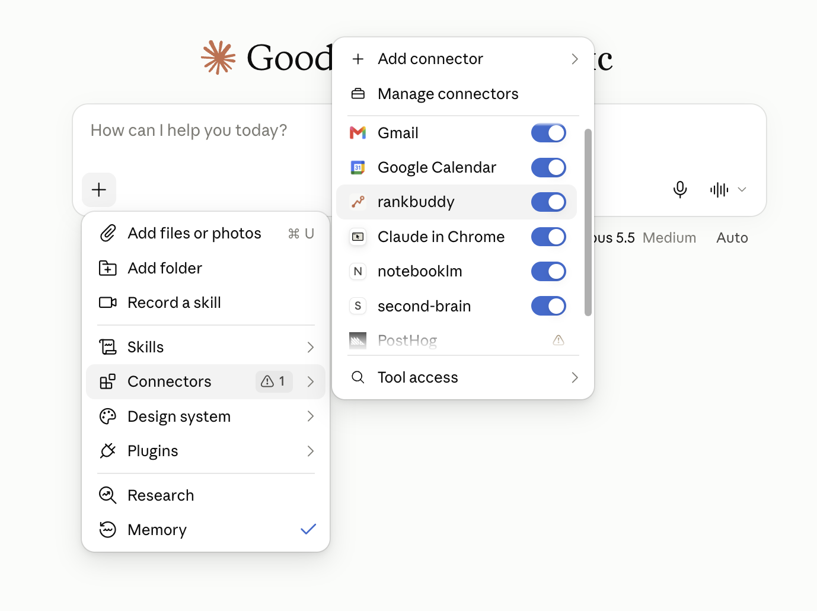Click the plus attachment button
This screenshot has width=817, height=611.
click(99, 190)
